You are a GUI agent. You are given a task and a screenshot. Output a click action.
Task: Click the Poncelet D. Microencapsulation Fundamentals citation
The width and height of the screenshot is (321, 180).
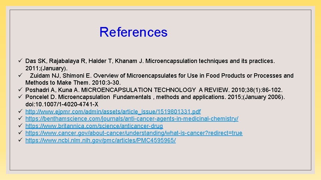[155, 97]
